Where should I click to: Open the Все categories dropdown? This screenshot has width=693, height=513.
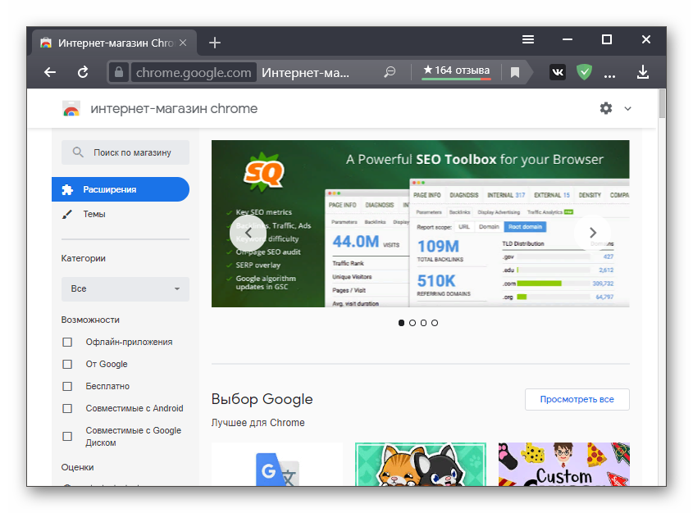125,288
